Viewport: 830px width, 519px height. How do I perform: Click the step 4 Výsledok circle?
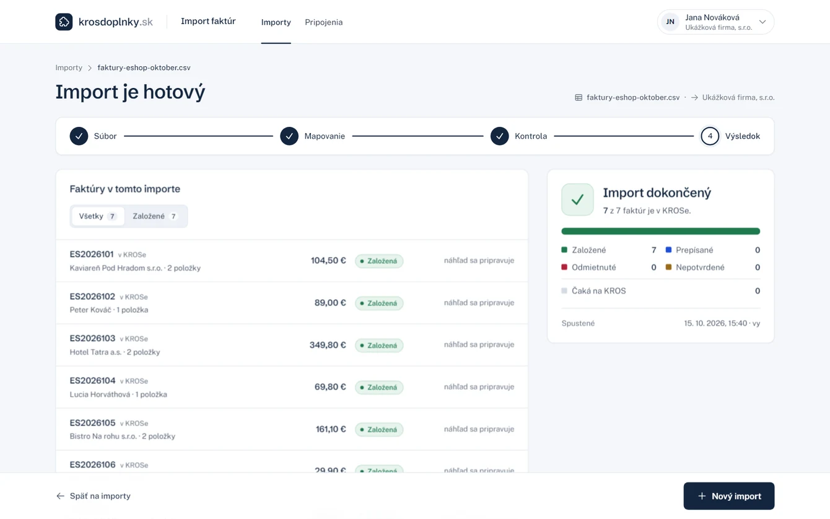[x=710, y=136]
